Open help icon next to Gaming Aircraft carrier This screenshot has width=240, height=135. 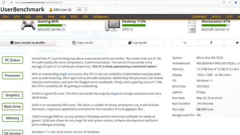coord(64,29)
